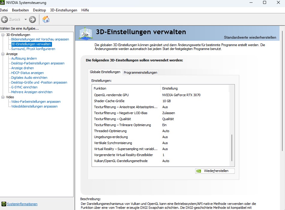Open Auflösung ändern
Screen dimensions: 285x210
24,58
